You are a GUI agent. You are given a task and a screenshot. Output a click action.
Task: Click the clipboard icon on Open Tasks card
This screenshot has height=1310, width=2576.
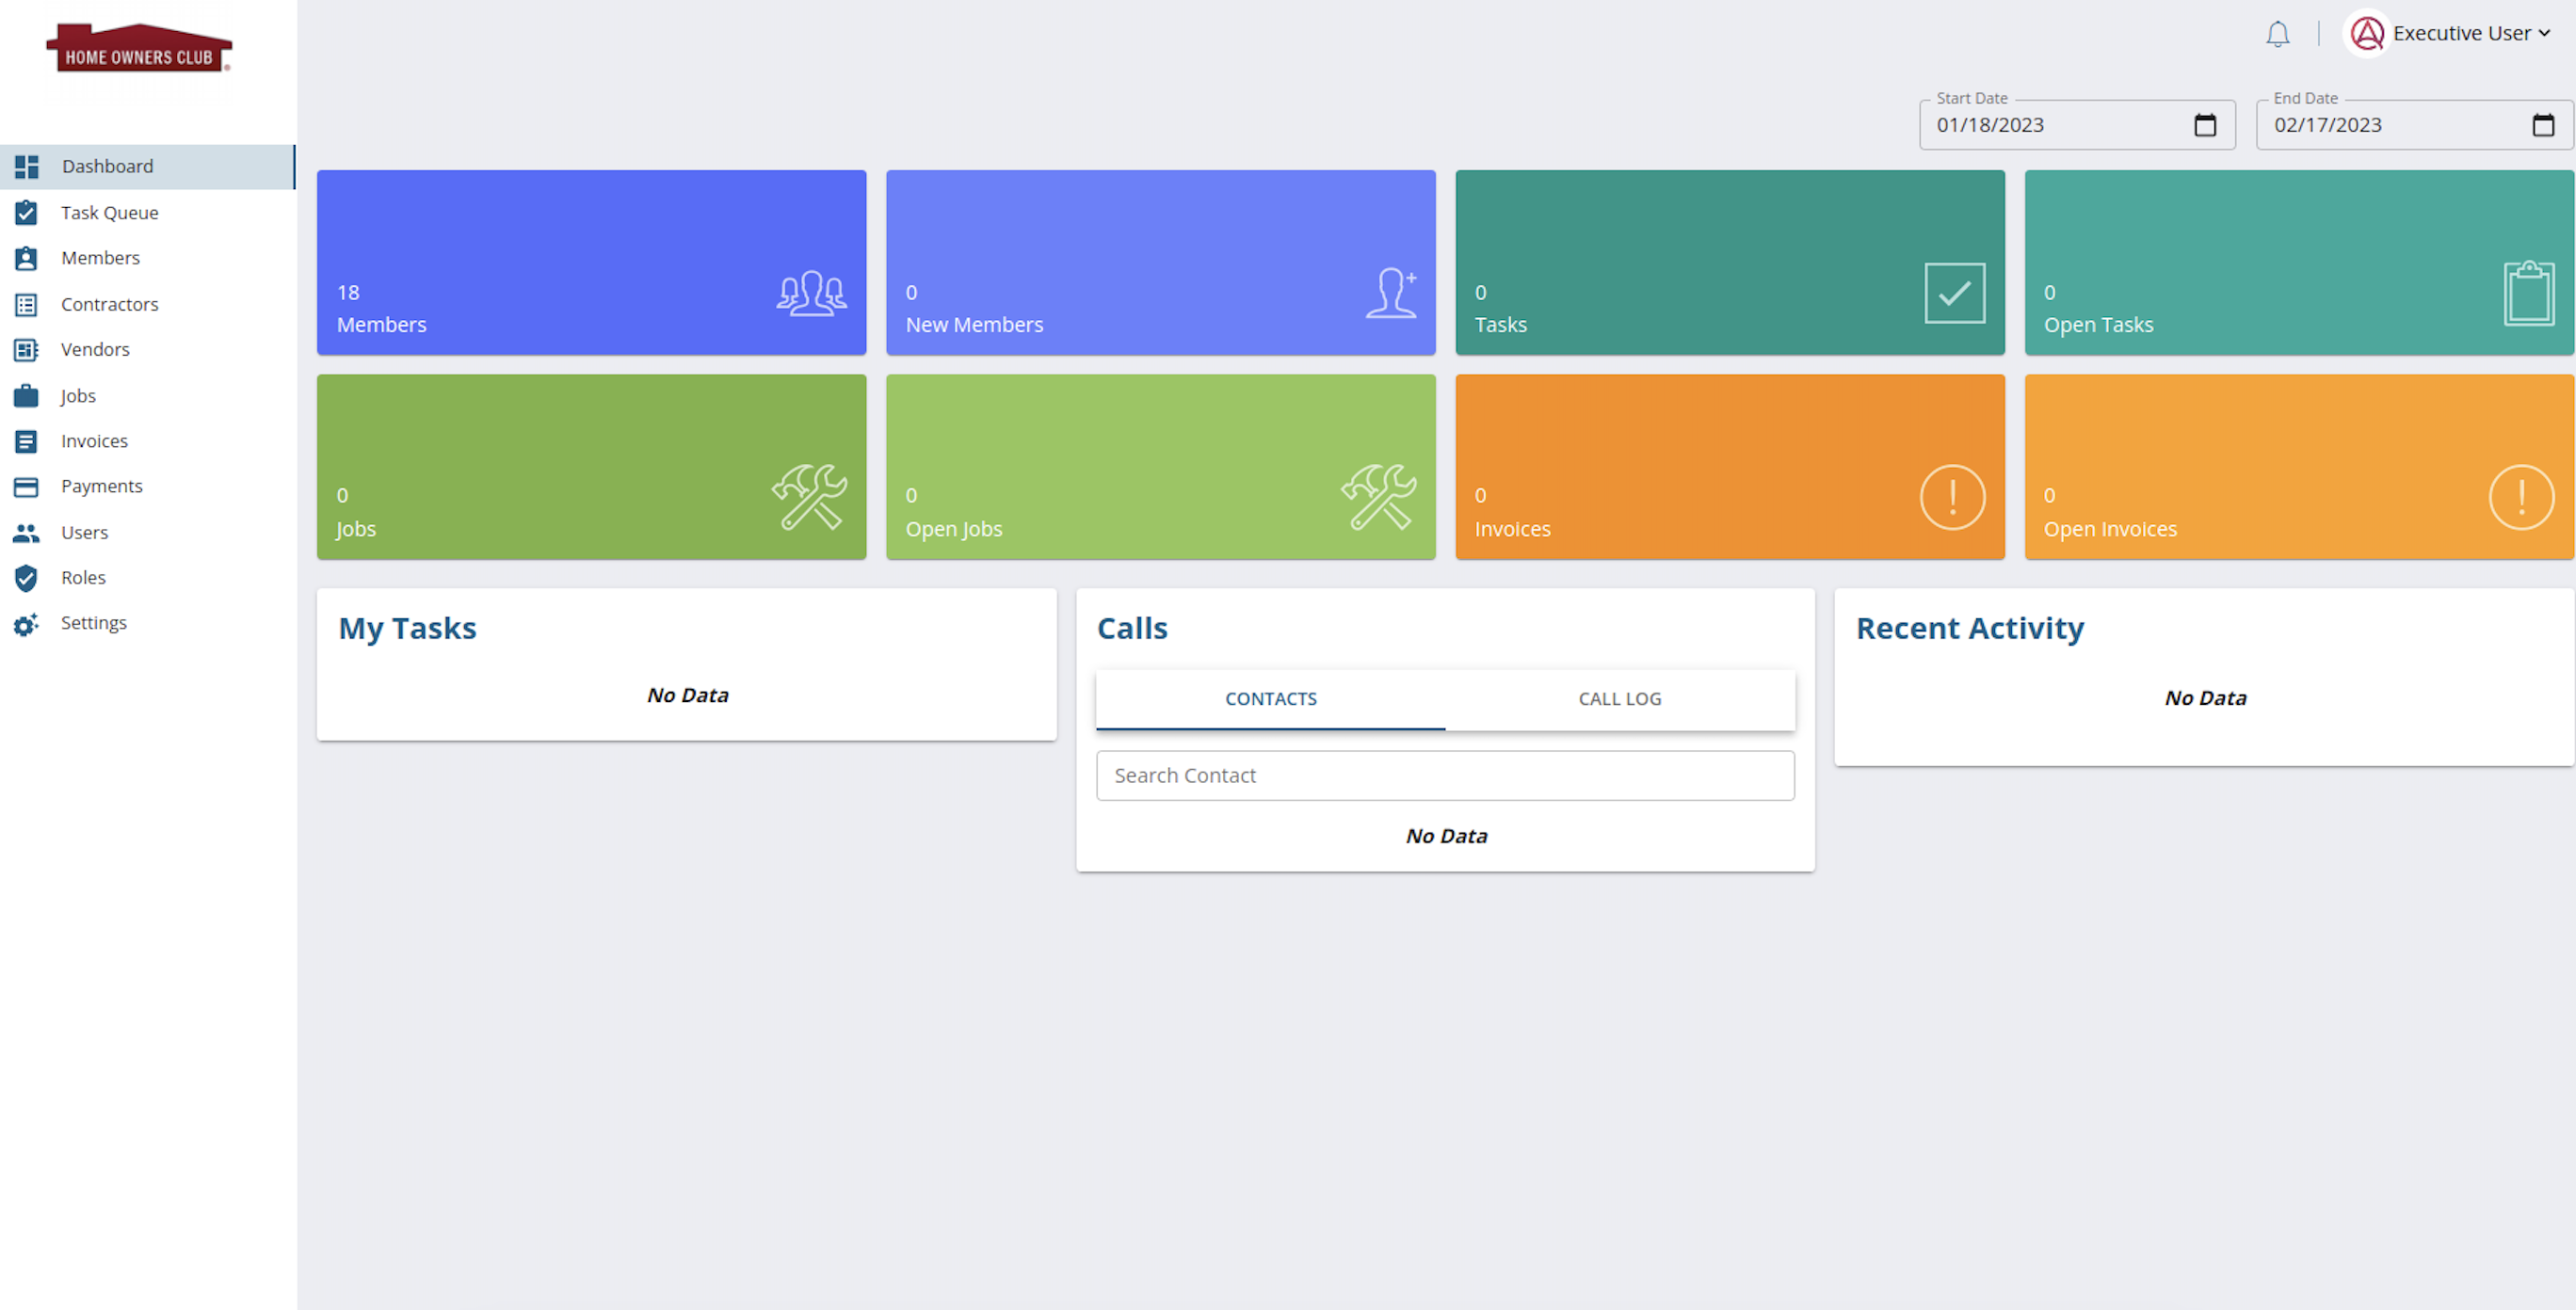click(2529, 293)
